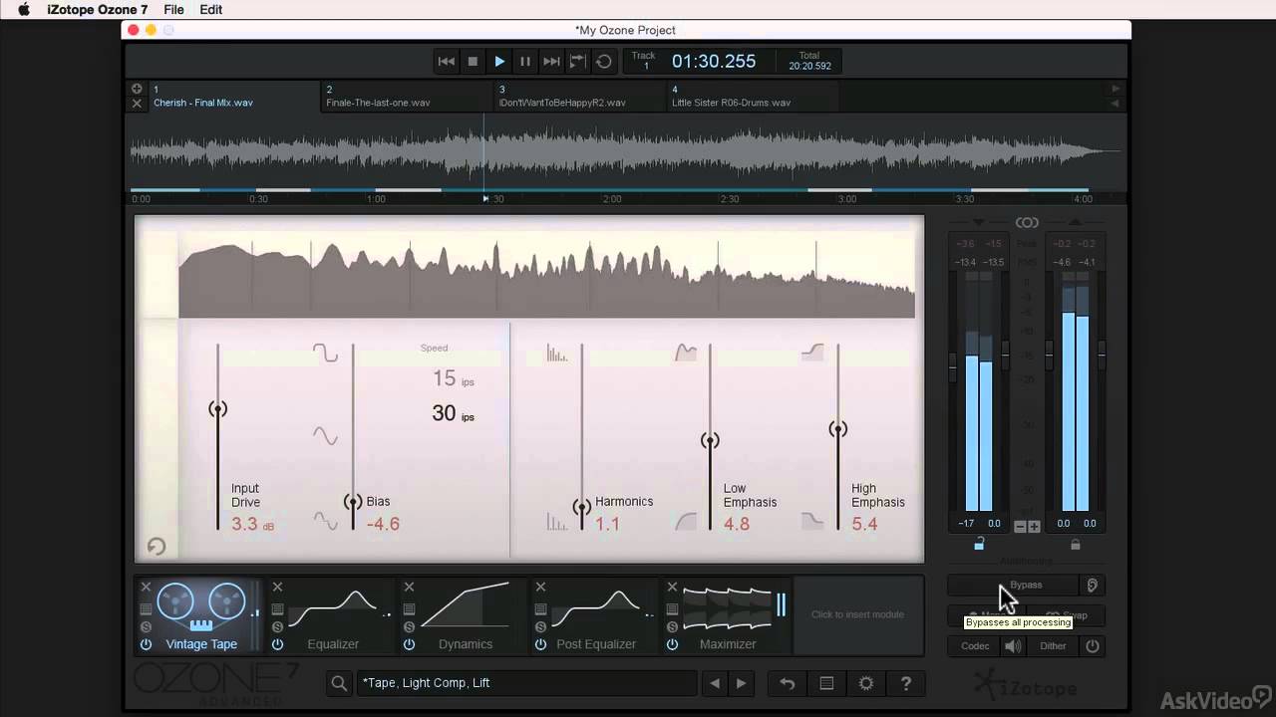The height and width of the screenshot is (717, 1276).
Task: Toggle gain match ear icon
Action: pos(1093,586)
